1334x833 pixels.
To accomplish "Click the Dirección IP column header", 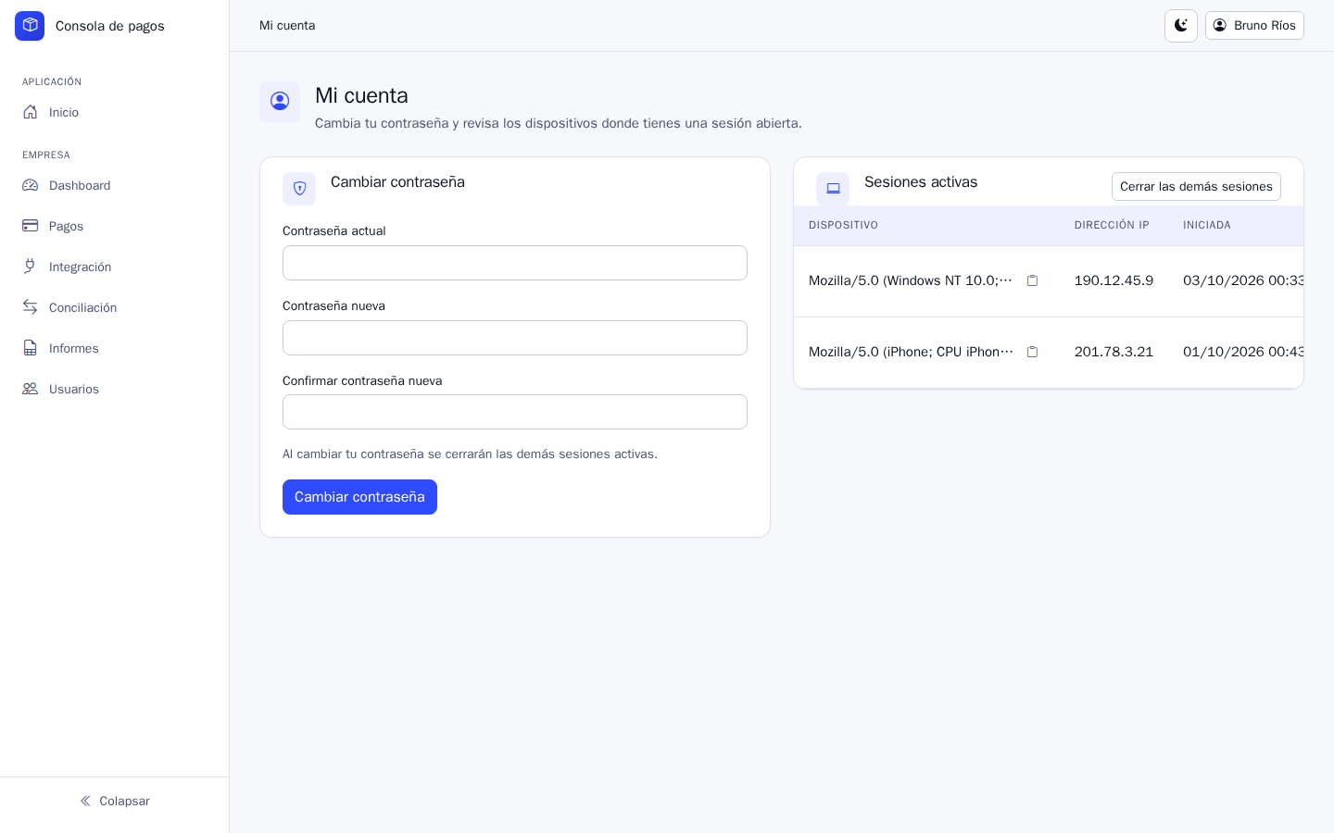I will [1112, 225].
